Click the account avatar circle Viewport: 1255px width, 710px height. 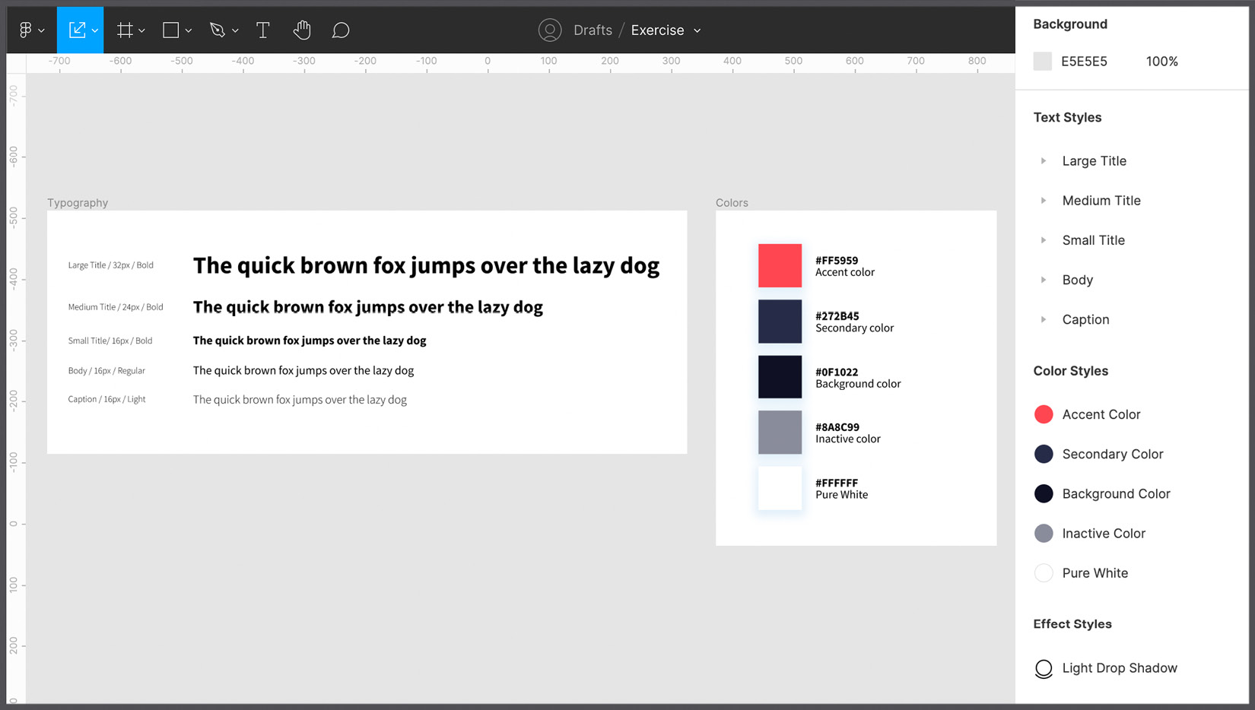[x=549, y=30]
